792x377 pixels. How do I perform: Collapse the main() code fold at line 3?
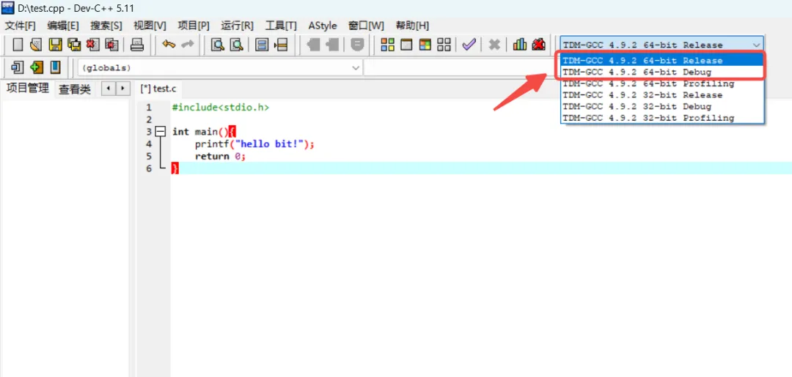click(161, 132)
